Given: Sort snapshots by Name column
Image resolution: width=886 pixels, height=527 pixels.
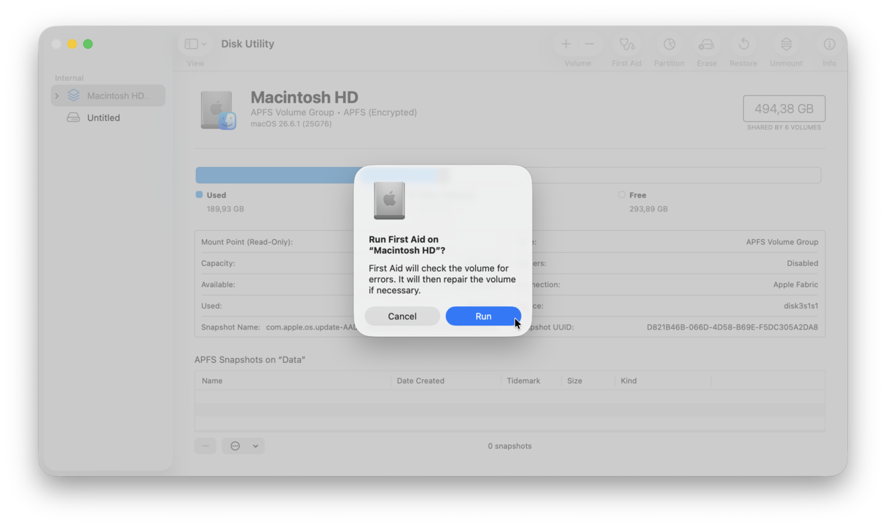Looking at the screenshot, I should [293, 380].
